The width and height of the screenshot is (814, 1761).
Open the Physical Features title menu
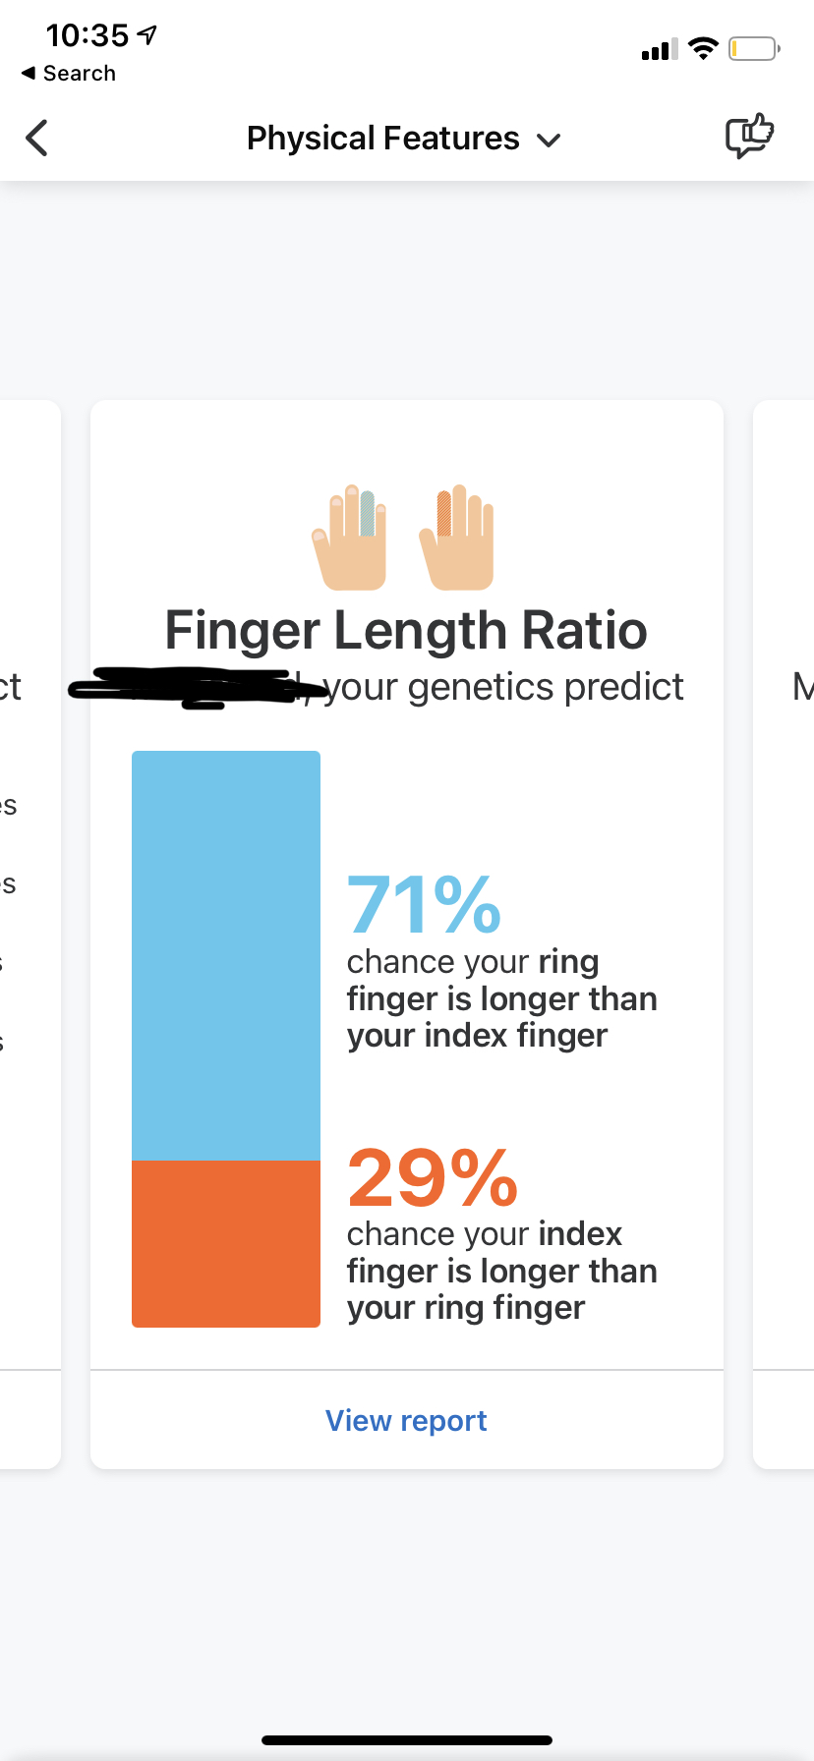pos(403,139)
